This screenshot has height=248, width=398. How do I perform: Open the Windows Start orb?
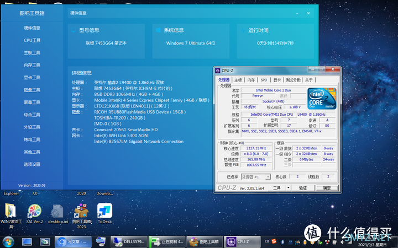(8, 242)
